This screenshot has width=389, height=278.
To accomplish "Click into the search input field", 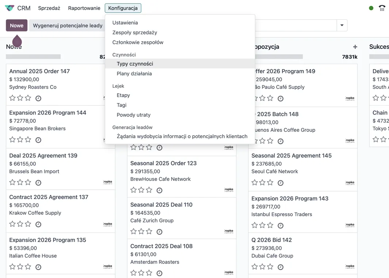I will click(x=296, y=25).
